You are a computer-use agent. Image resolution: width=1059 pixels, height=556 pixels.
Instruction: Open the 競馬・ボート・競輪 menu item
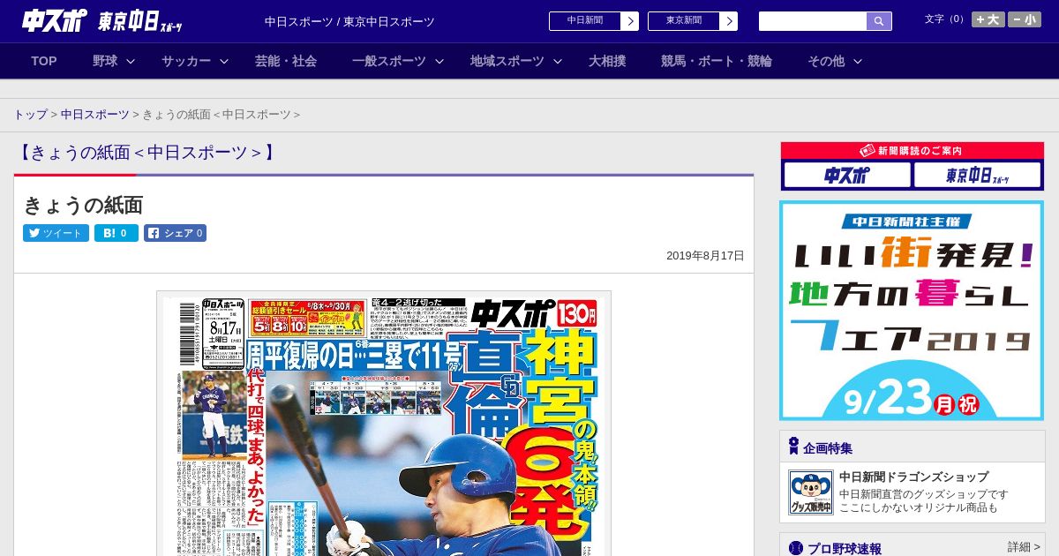coord(717,61)
